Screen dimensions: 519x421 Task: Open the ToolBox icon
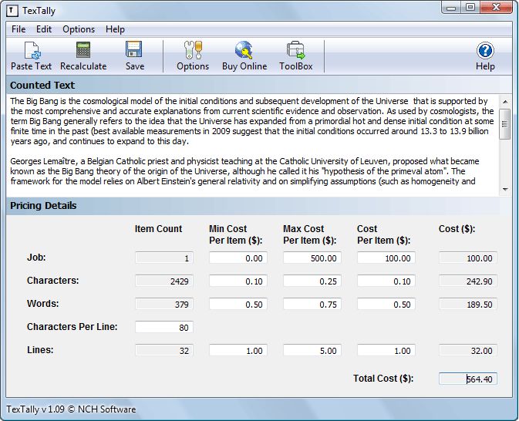click(295, 52)
